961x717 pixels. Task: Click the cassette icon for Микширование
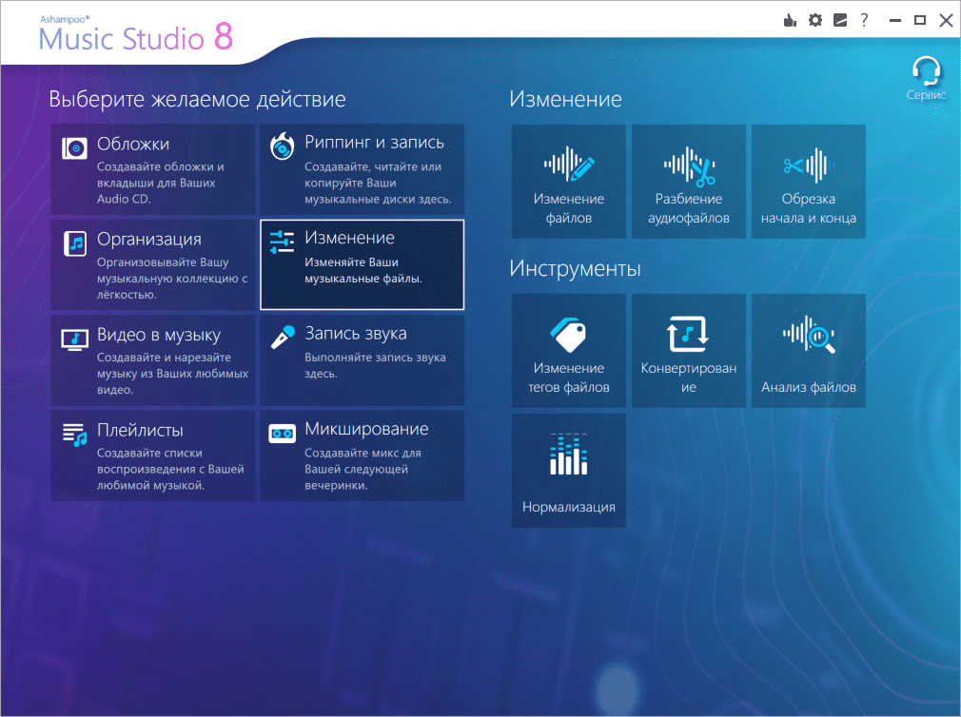(x=282, y=433)
